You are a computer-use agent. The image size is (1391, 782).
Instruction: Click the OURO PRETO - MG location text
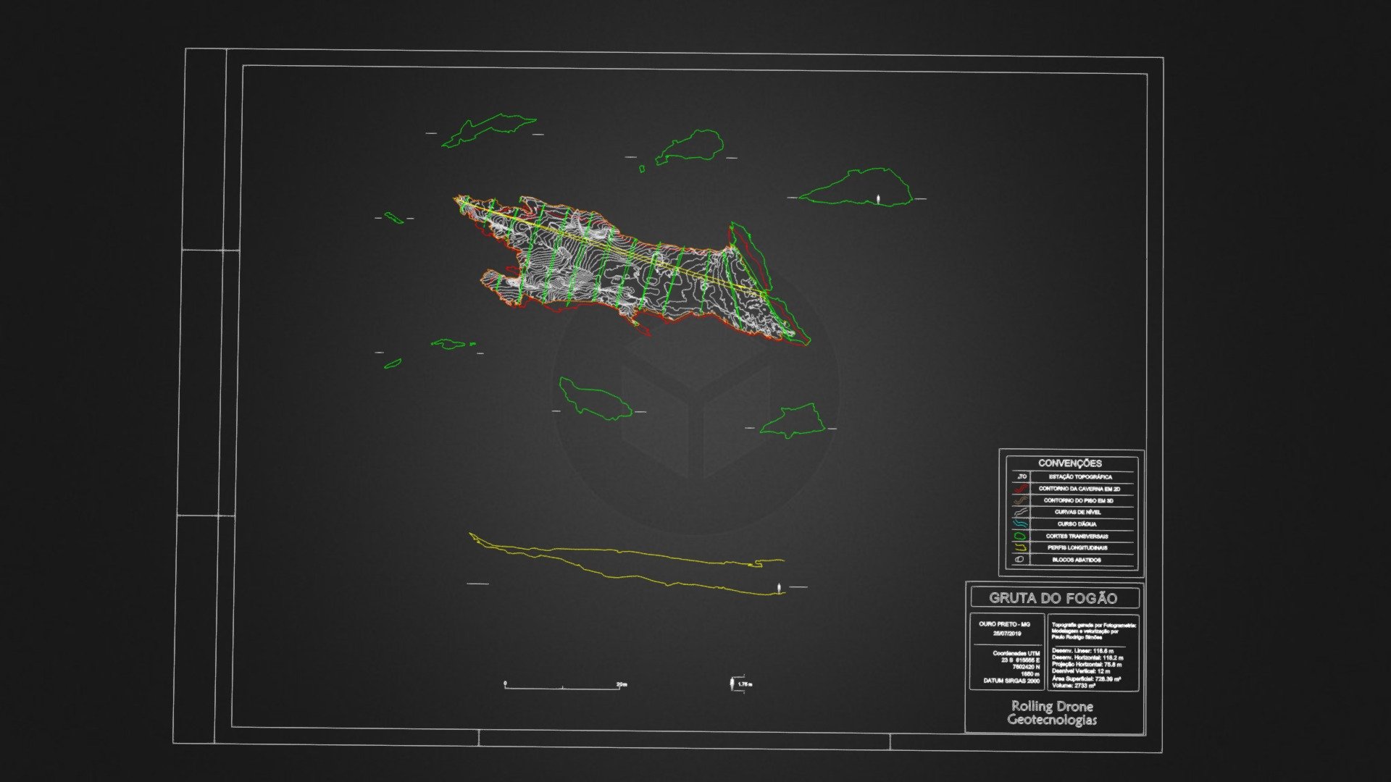click(x=1004, y=624)
